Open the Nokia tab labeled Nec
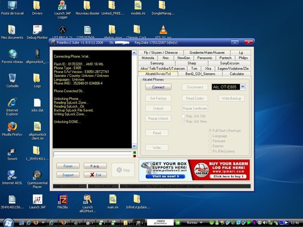Viewport: 303px width, 227px height. pyautogui.click(x=166, y=58)
